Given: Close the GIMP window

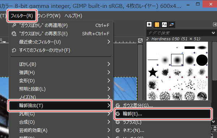Looking at the screenshot, I should (x=210, y=4).
